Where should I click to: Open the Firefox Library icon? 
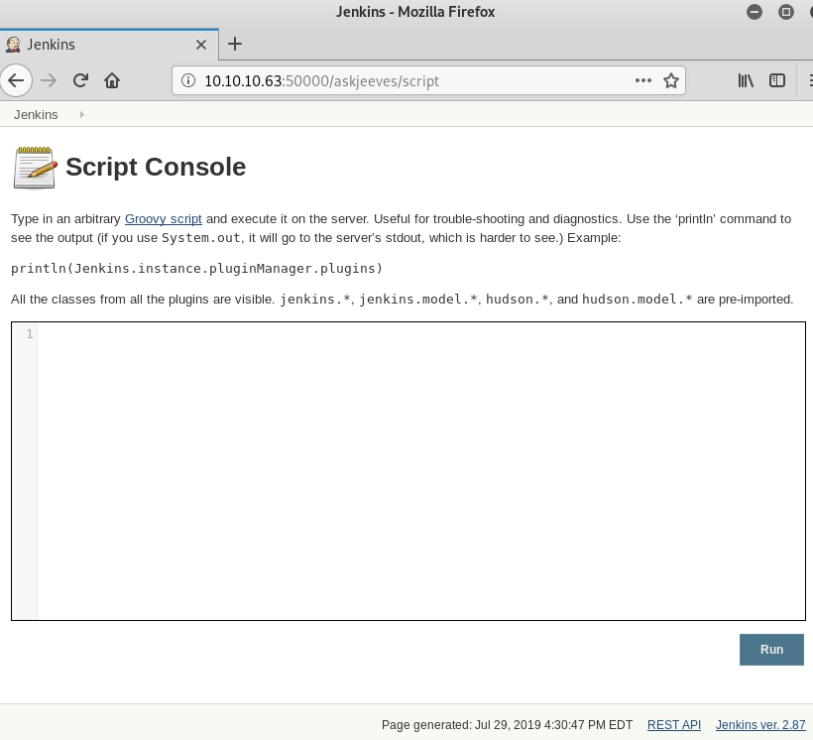746,80
